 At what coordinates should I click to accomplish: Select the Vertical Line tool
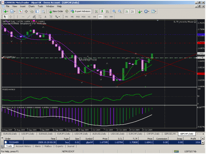click(x=17, y=17)
